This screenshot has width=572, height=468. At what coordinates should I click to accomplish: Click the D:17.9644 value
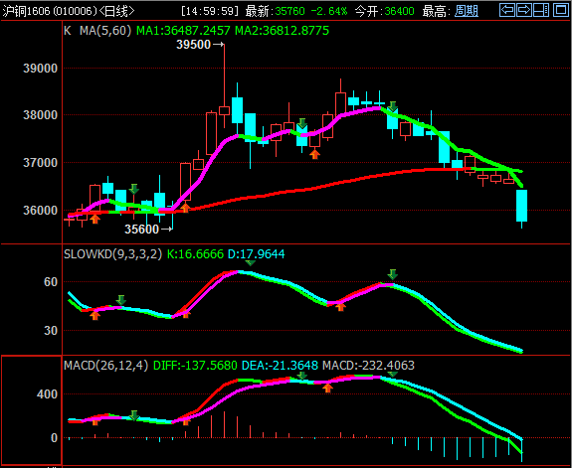pyautogui.click(x=256, y=254)
